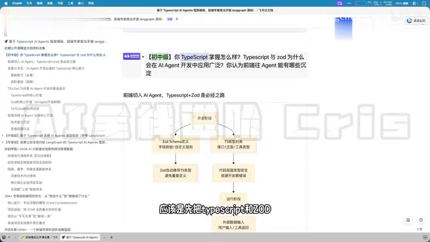The height and width of the screenshot is (242, 430).
Task: Go to outline item 前端深耕 AI Agent 全栈核心沉淀
Action: (x=30, y=115)
